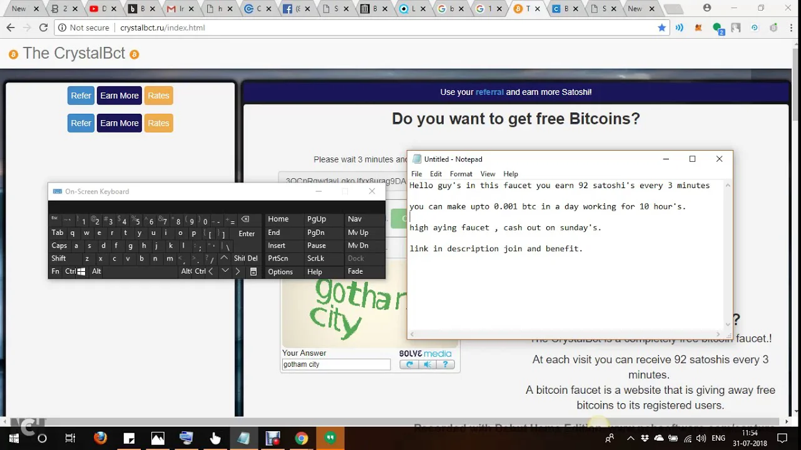Bookmark this page with the star icon
The height and width of the screenshot is (450, 801).
point(661,27)
